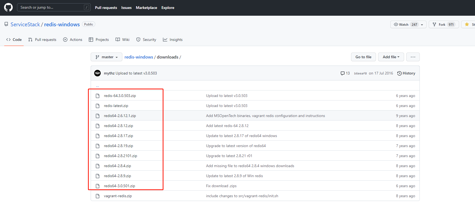Click the mythz avatar image
This screenshot has height=211, width=475.
tap(97, 73)
